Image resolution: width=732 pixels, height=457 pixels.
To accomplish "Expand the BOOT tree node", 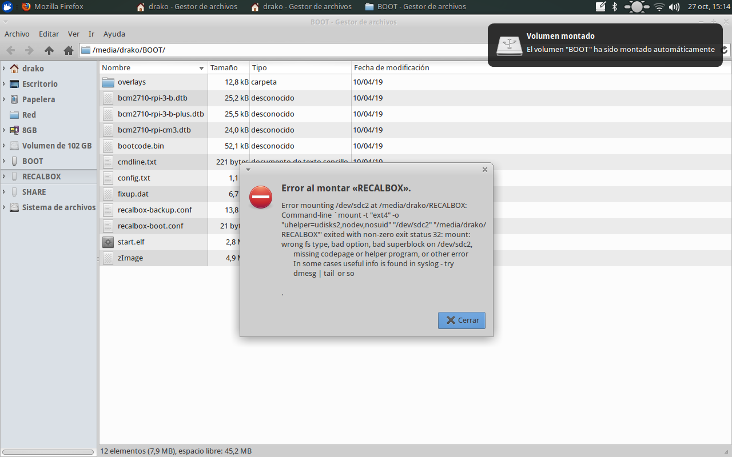I will [x=4, y=161].
